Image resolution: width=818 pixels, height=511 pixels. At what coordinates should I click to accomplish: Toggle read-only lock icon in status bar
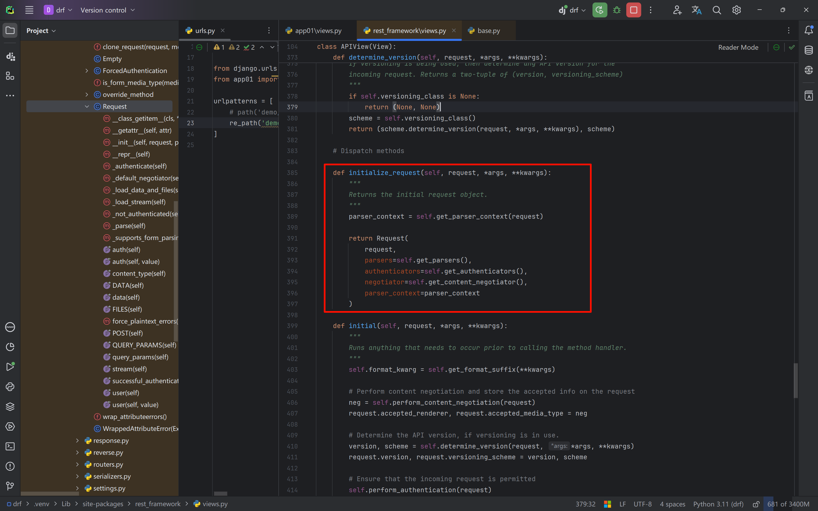[756, 504]
